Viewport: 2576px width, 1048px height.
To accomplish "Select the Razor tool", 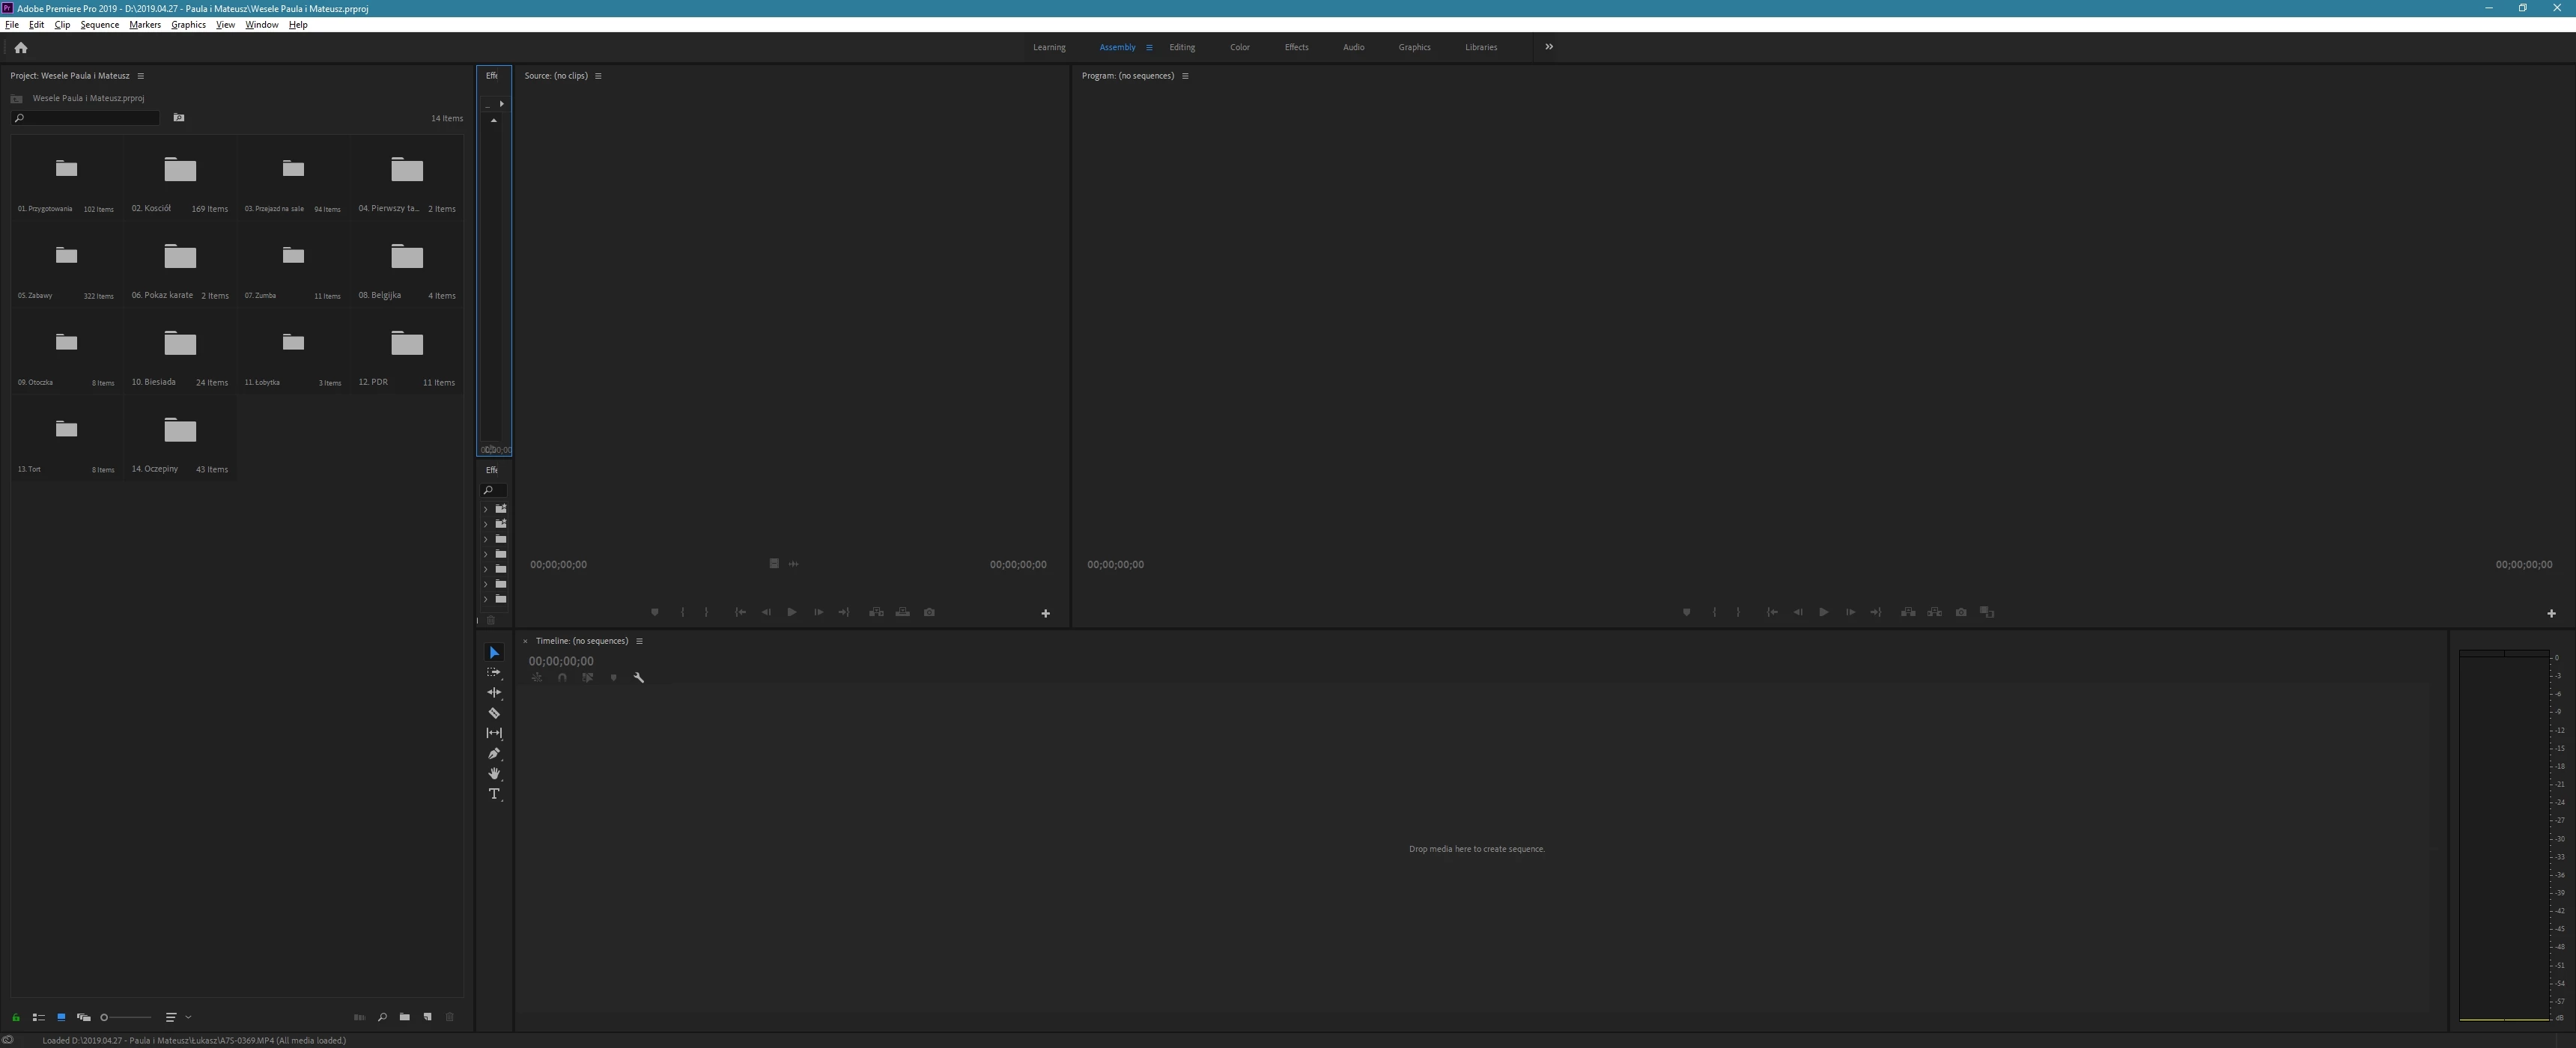I will click(x=494, y=713).
